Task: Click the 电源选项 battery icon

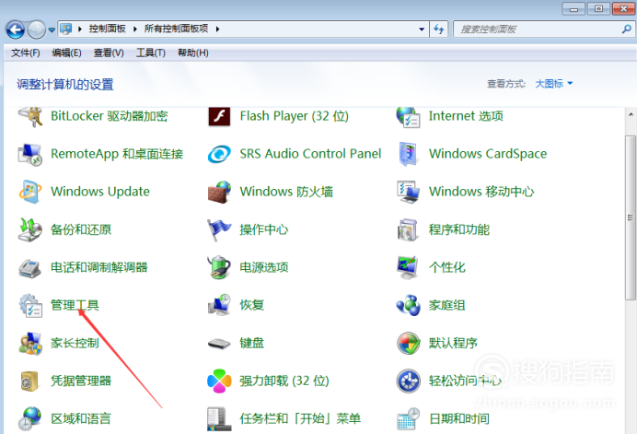Action: [219, 267]
